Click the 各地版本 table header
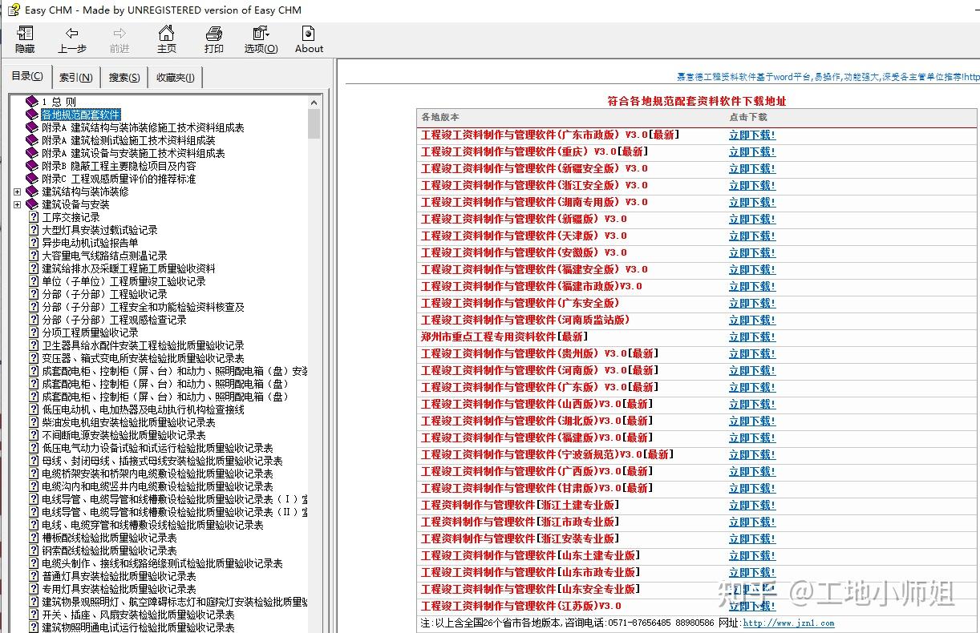The width and height of the screenshot is (980, 633). point(440,117)
